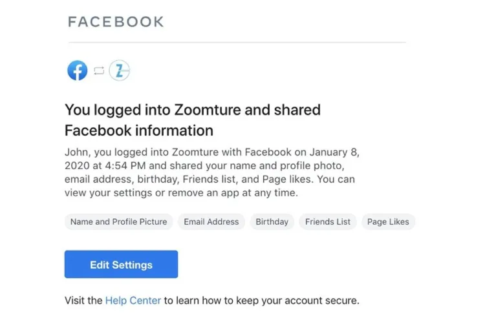Click the horizontal divider under the header
This screenshot has height=323, width=485.
coord(237,43)
